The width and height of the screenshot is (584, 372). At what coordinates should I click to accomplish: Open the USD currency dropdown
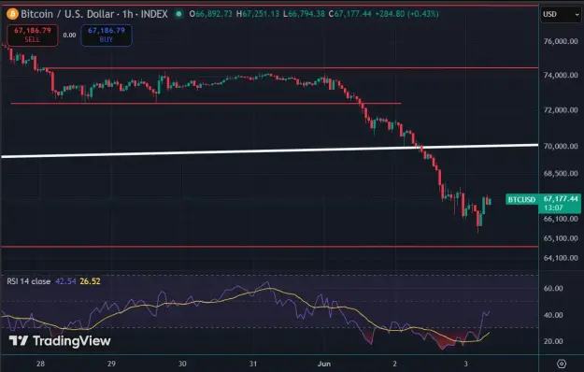click(x=561, y=15)
